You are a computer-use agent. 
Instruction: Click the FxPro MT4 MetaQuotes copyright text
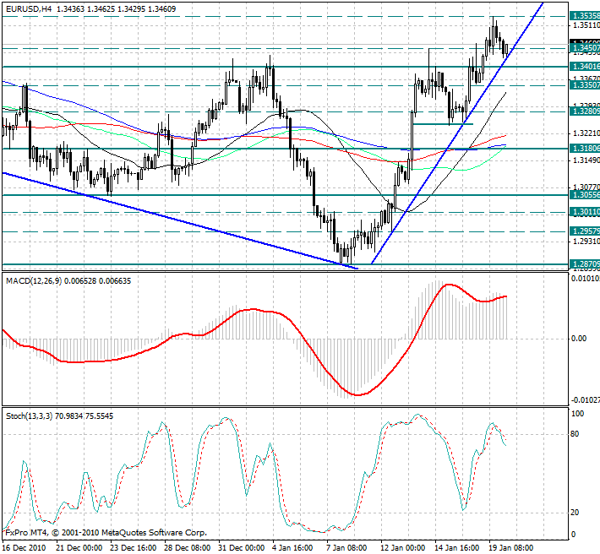click(105, 533)
